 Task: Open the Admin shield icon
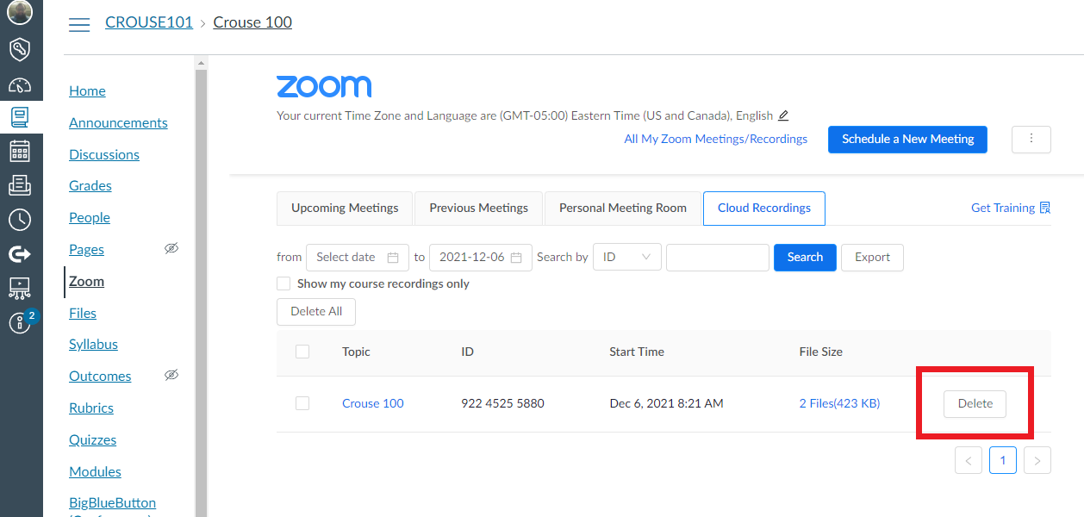click(20, 49)
